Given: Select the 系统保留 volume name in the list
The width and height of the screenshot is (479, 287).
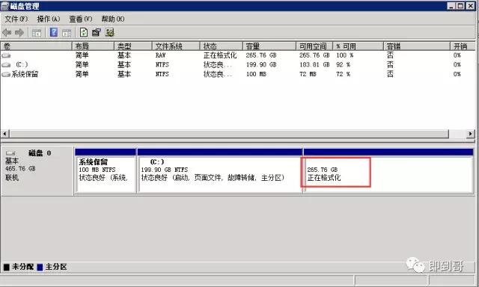Looking at the screenshot, I should (x=25, y=74).
